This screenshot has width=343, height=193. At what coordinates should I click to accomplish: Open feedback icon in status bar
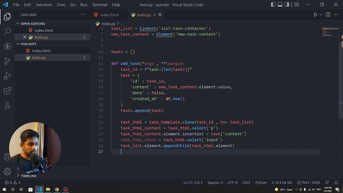327,182
